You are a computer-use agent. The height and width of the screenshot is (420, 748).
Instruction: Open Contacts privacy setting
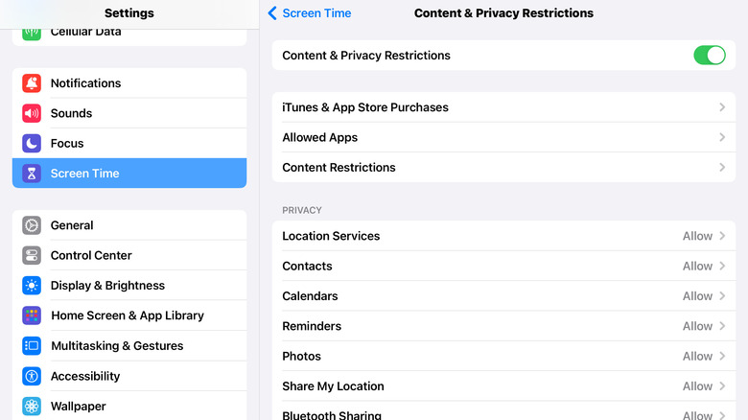503,266
